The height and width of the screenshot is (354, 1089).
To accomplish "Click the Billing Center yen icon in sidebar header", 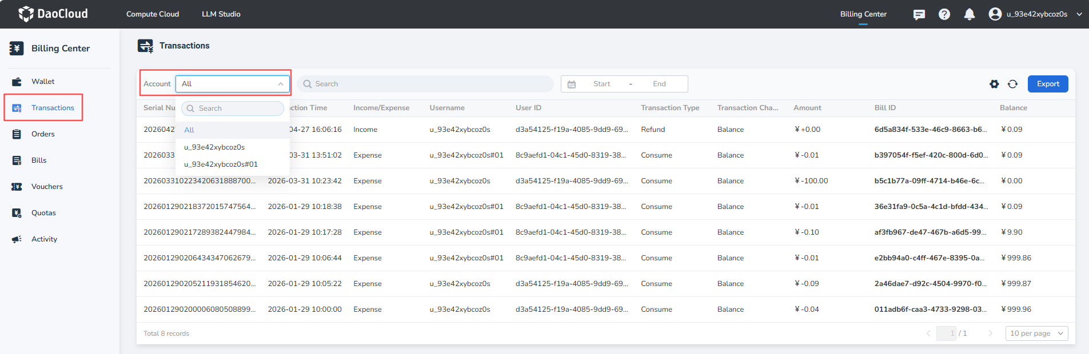I will coord(17,49).
